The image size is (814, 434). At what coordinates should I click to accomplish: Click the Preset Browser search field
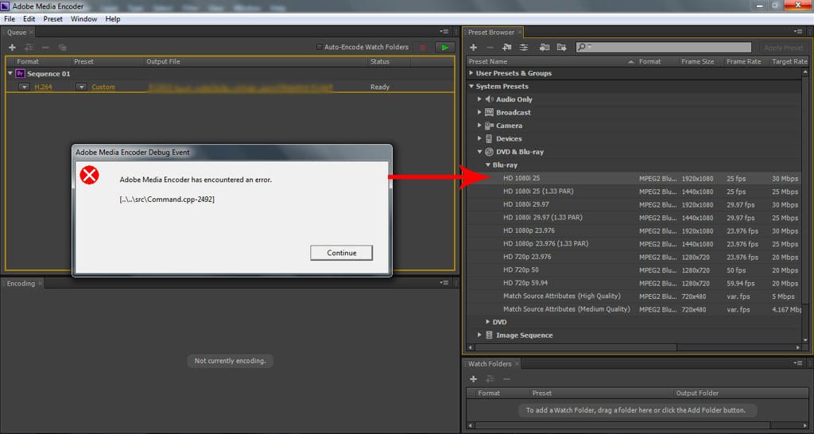664,47
